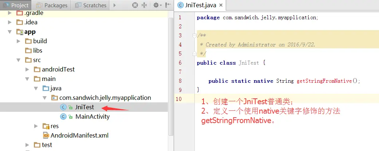379x151 pixels.
Task: Show more project view tabs arrow
Action: [x=115, y=5]
